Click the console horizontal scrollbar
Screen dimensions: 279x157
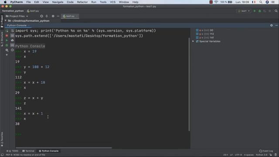[x=64, y=147]
